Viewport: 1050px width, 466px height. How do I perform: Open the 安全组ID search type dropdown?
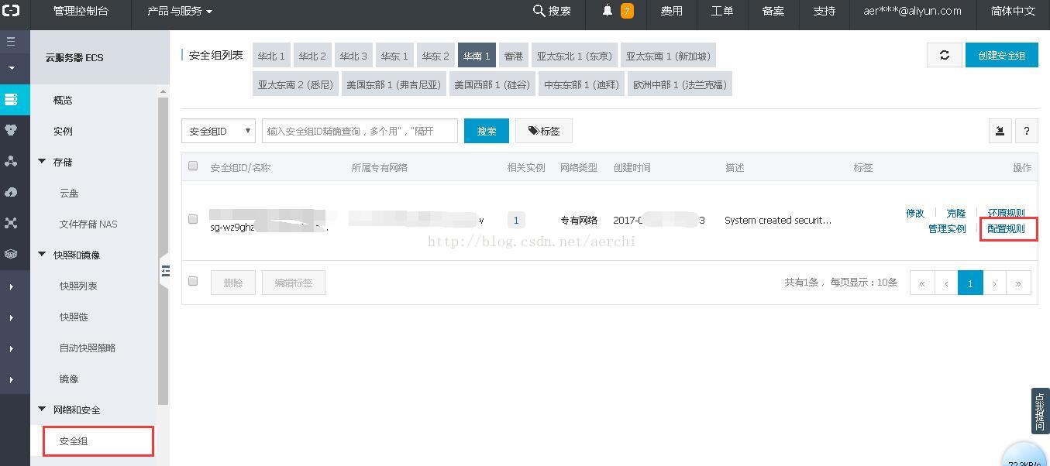(218, 131)
